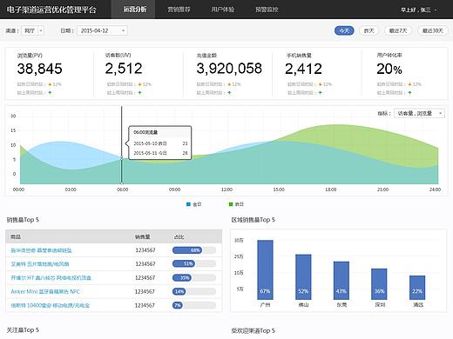
Task: Open the 渠道 channel dropdown
Action: coord(32,30)
